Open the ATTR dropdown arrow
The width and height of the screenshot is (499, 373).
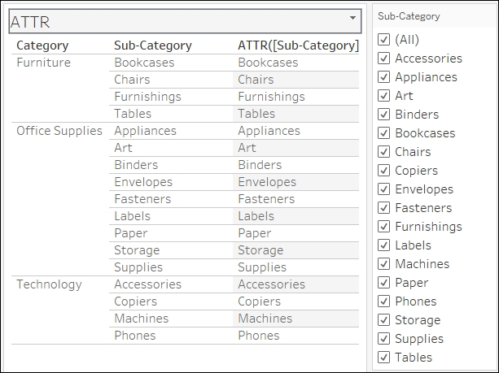point(352,18)
